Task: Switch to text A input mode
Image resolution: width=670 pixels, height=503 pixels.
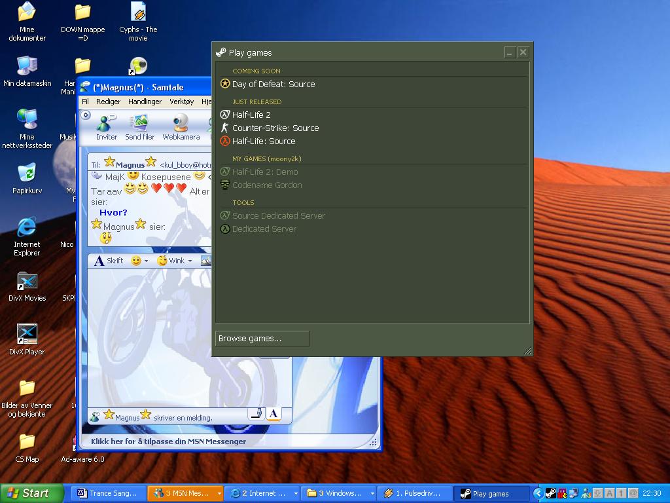Action: pyautogui.click(x=273, y=414)
